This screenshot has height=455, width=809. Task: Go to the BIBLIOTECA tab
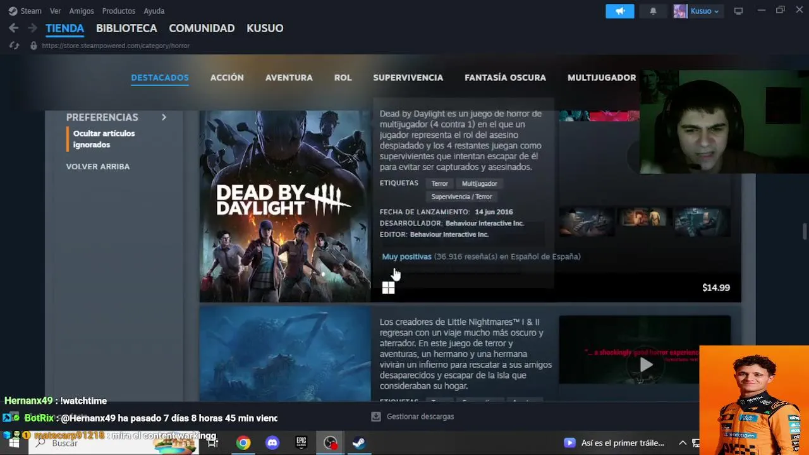126,28
